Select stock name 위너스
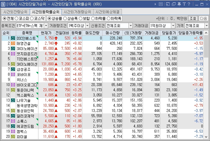The width and height of the screenshot is (210, 141). 22,80
